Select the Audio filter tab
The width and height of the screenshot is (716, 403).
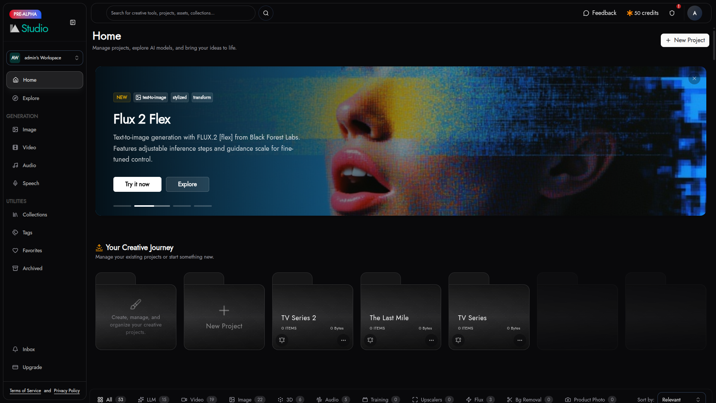point(333,399)
